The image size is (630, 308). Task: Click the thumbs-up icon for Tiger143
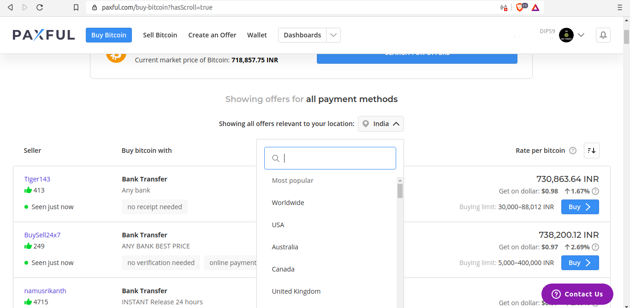28,190
